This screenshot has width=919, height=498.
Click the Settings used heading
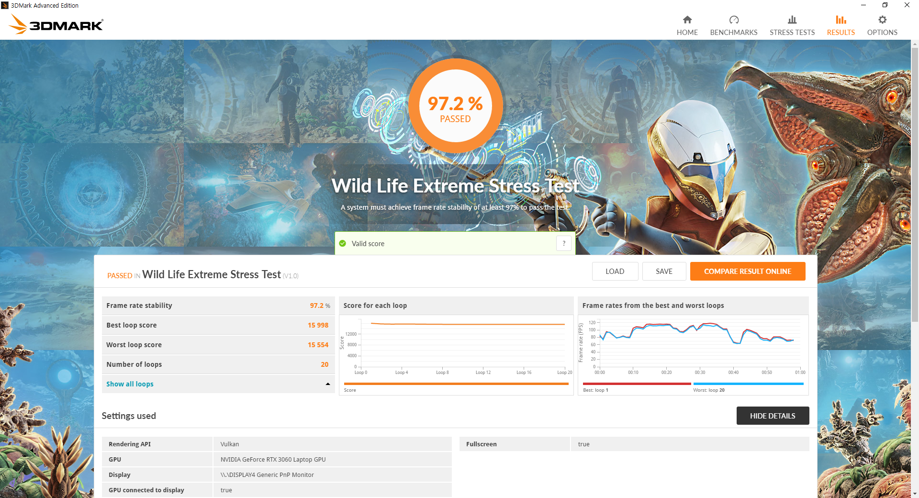point(129,416)
